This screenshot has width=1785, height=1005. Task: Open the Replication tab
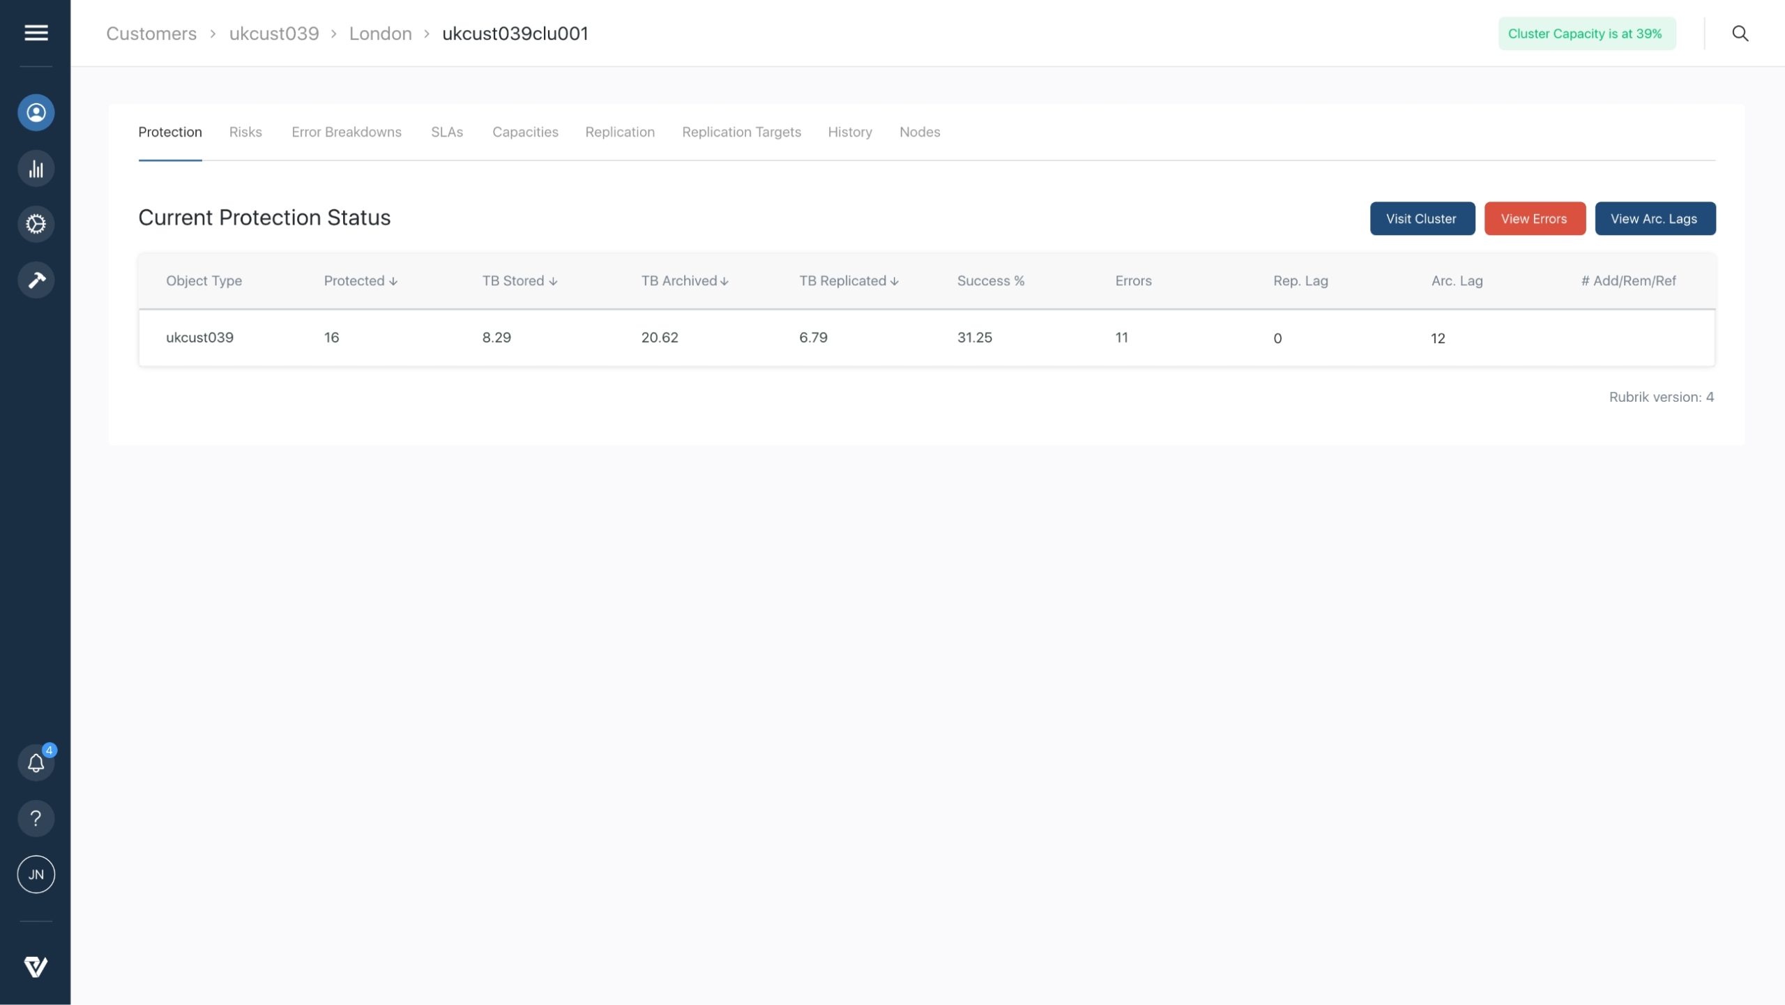tap(620, 132)
